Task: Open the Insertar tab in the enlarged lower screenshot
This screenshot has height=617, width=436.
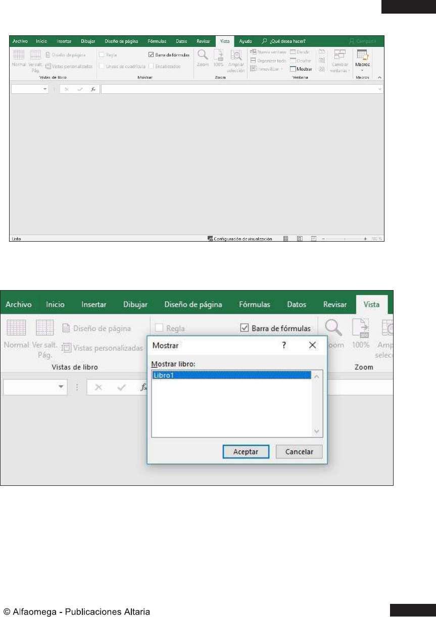Action: [x=94, y=304]
